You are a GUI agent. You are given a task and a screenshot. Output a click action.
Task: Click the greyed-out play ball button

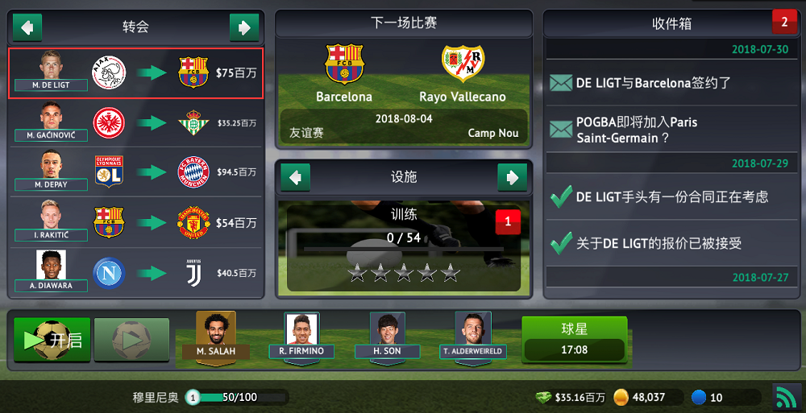(x=131, y=340)
